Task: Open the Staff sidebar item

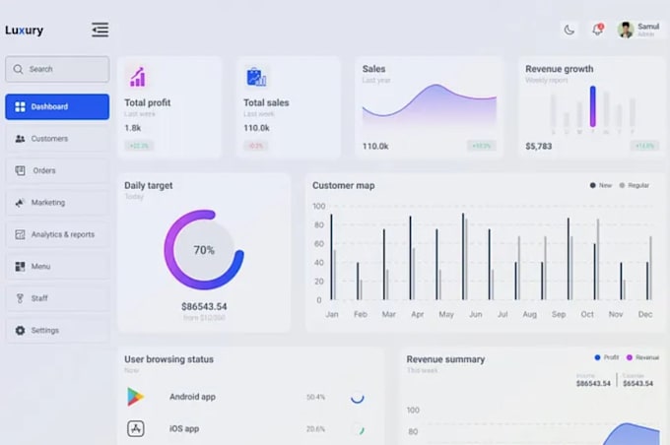Action: click(x=57, y=298)
